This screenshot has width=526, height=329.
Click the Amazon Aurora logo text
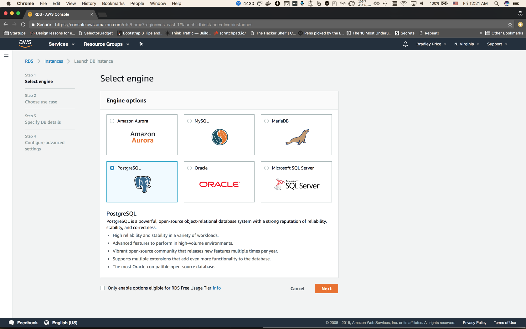(x=142, y=137)
